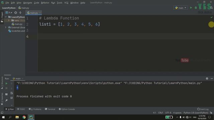
Task: Open the Help menu
Action: click(x=83, y=3)
